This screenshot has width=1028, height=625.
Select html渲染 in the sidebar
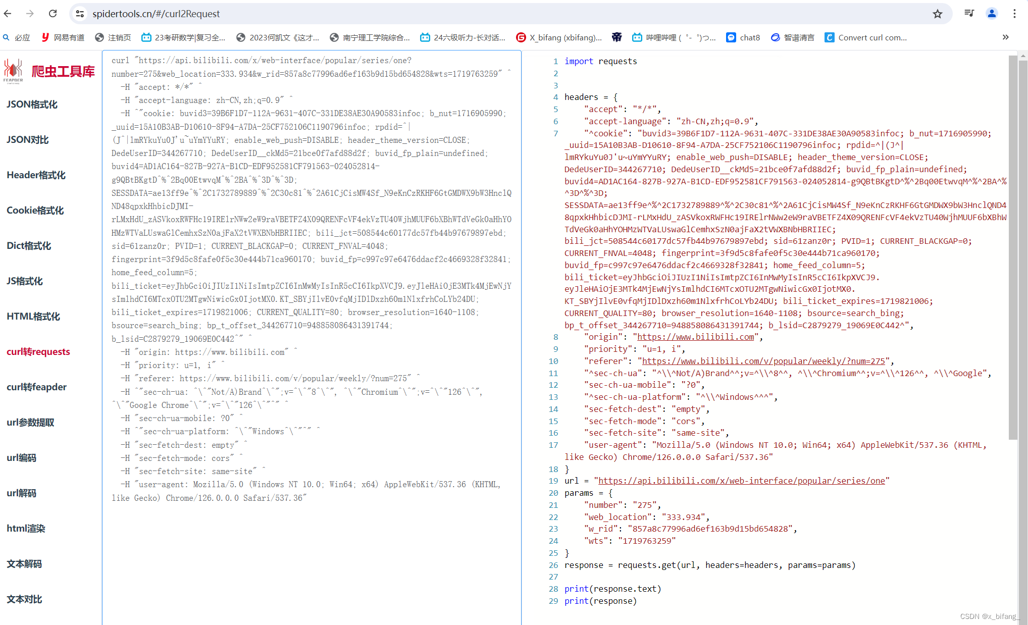click(x=26, y=529)
